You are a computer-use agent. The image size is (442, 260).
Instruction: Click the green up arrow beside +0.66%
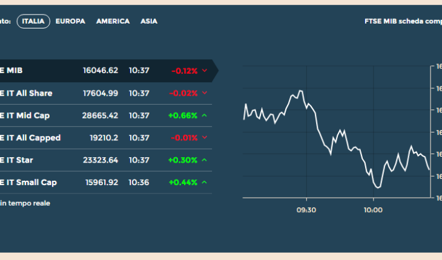[x=205, y=115]
